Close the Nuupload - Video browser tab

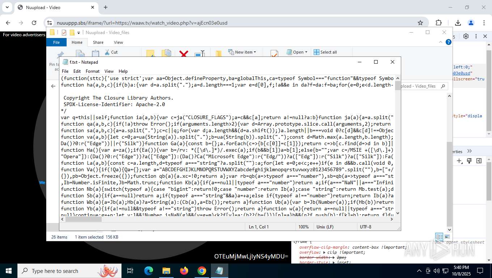93,7
